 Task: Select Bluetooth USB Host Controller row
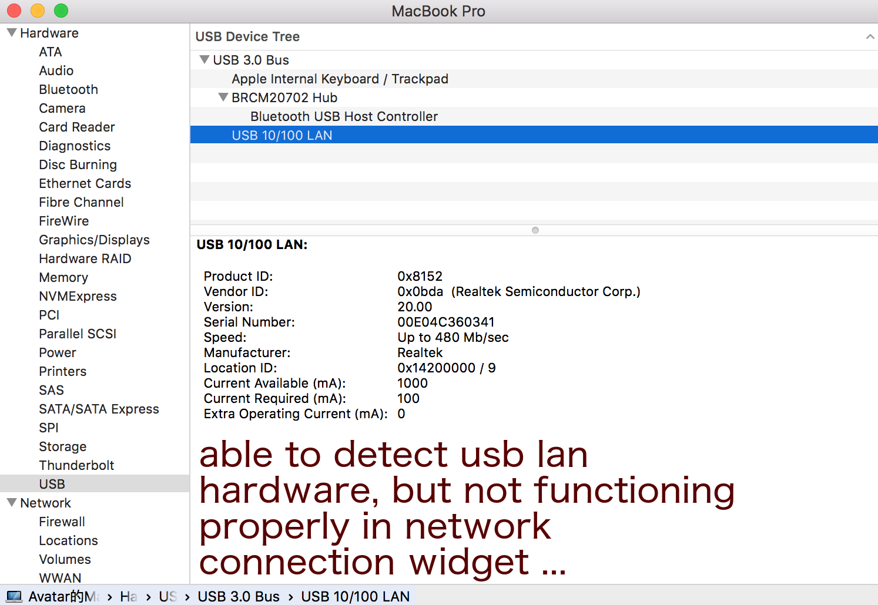[x=534, y=116]
